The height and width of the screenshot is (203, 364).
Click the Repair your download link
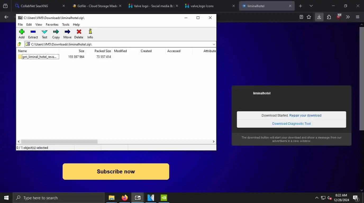click(x=305, y=116)
